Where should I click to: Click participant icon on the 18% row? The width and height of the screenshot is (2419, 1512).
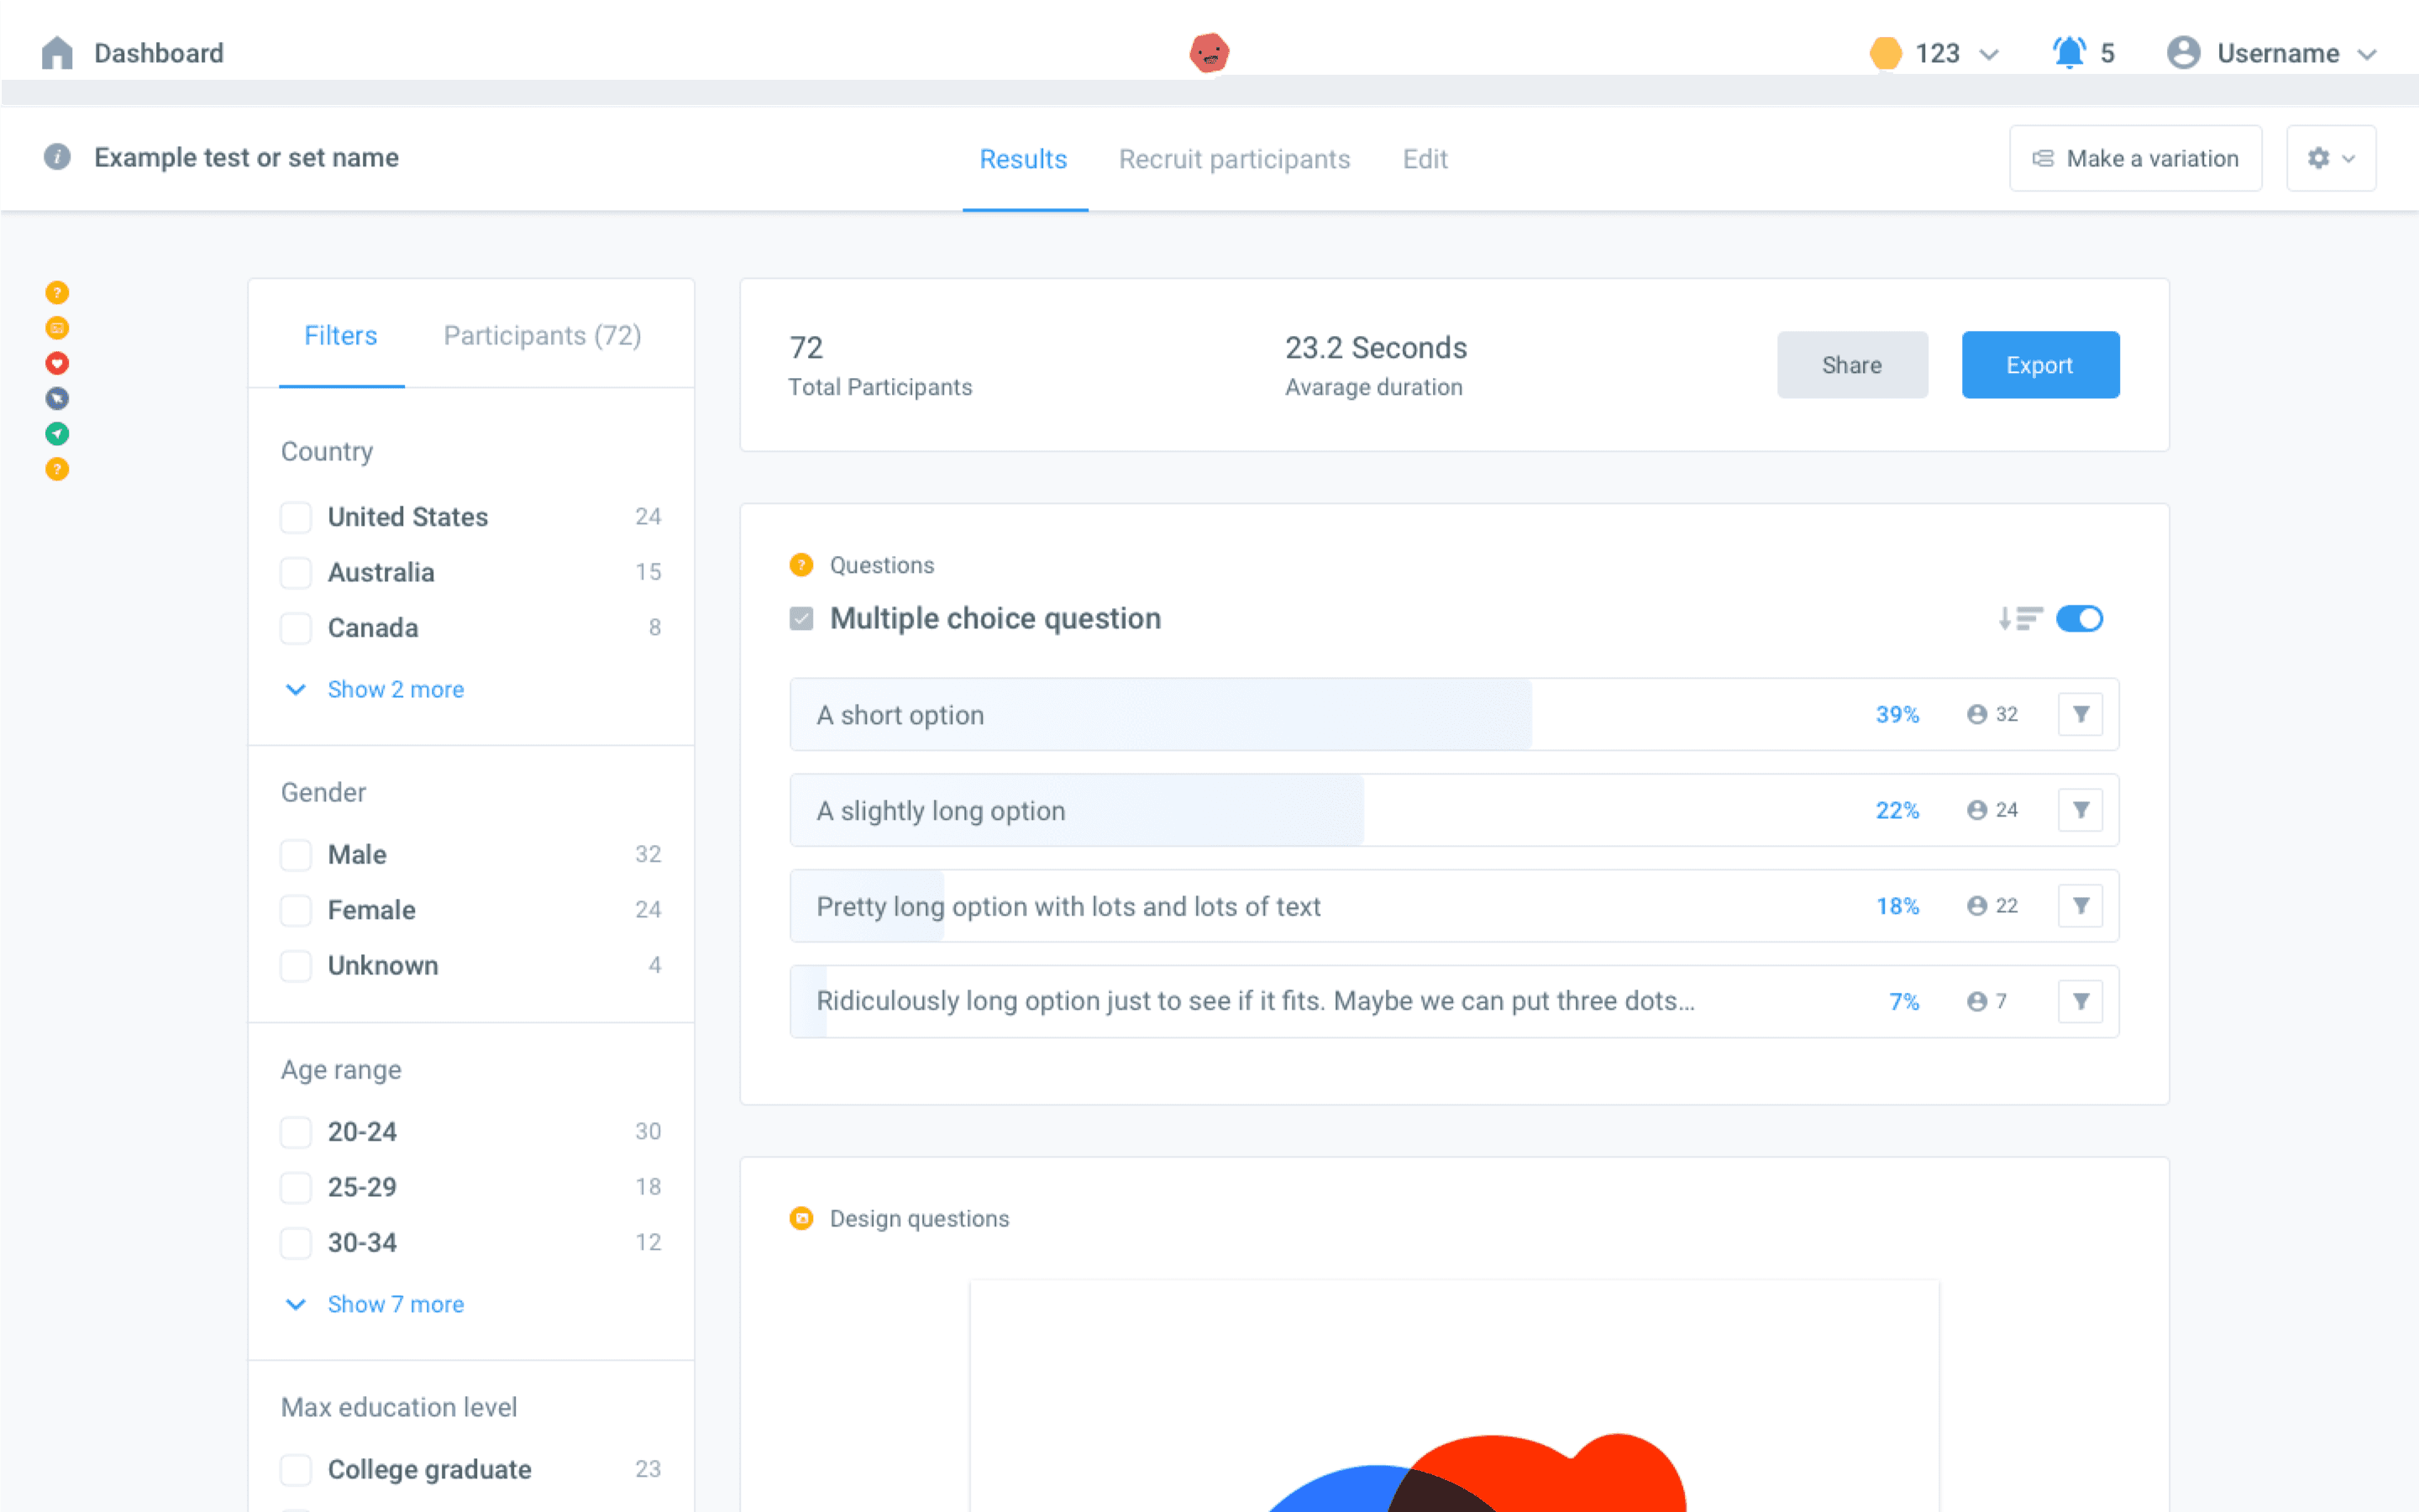tap(1976, 906)
